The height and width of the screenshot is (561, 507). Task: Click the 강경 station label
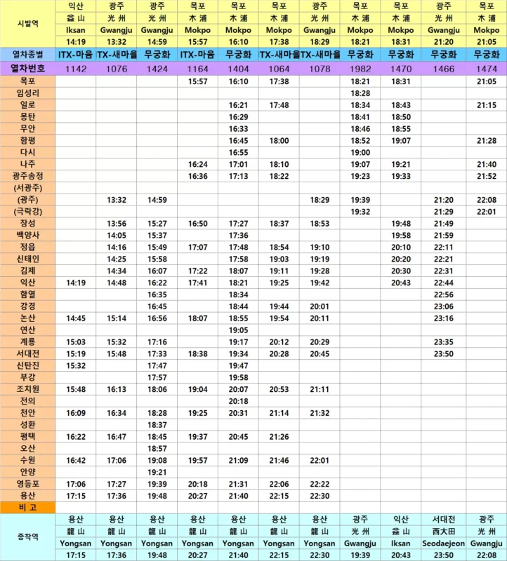click(x=27, y=306)
